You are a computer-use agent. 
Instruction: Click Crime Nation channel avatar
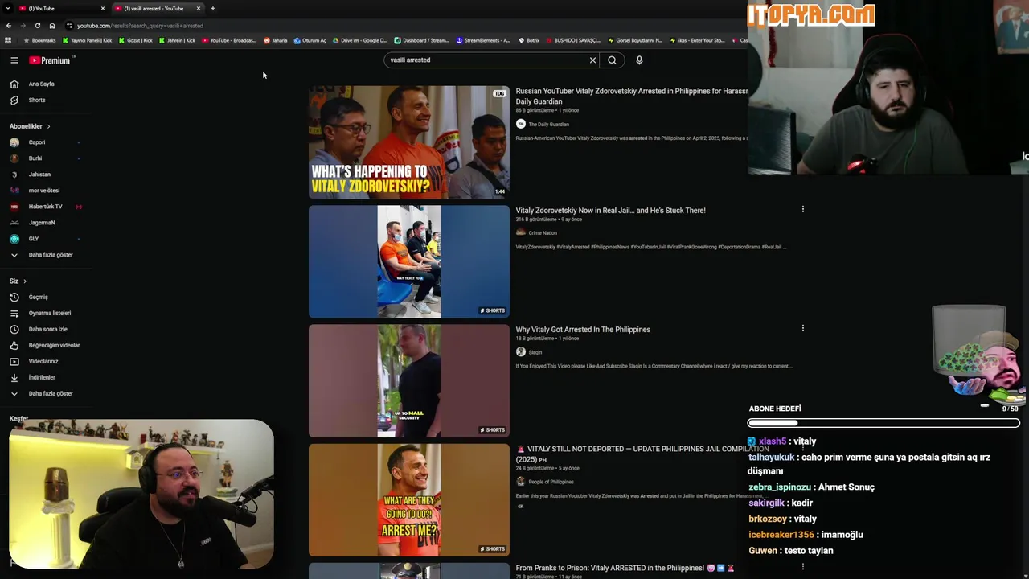click(x=520, y=232)
